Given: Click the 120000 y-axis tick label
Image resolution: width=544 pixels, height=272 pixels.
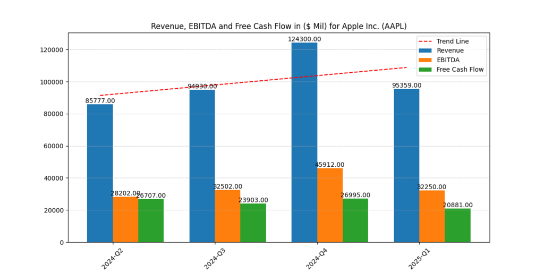Looking at the screenshot, I should (x=48, y=50).
